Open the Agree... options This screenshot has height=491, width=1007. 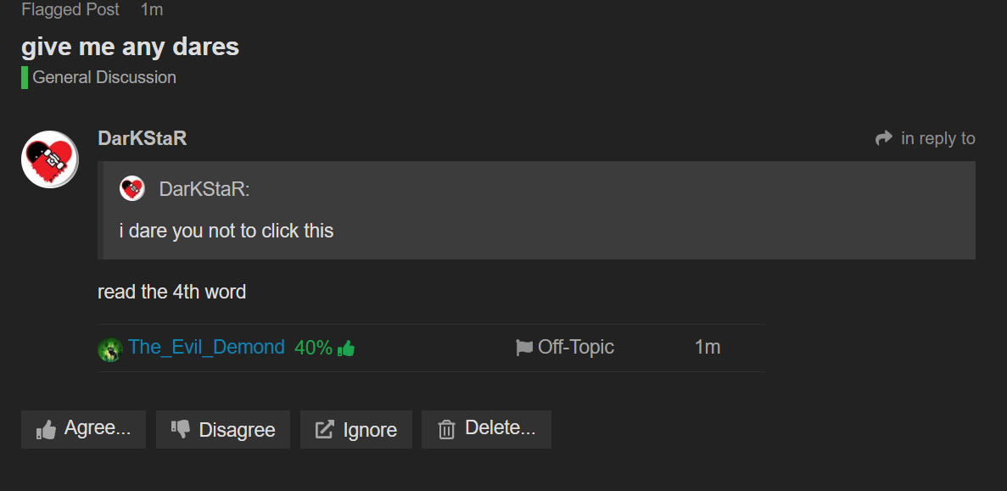tap(84, 429)
